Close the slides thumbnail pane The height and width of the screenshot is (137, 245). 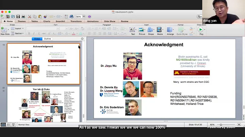(82, 39)
